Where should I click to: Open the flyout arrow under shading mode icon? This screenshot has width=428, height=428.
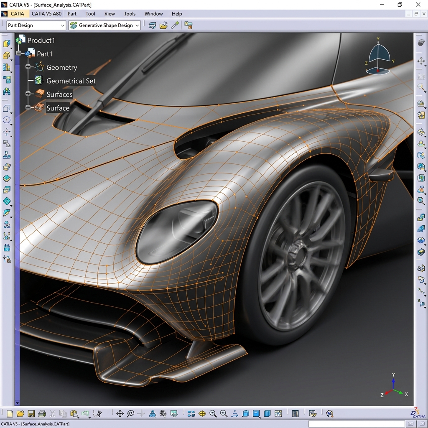pyautogui.click(x=260, y=418)
